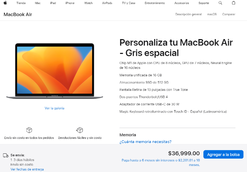Click the easy returns box icon
The image size is (247, 172).
pos(79,130)
